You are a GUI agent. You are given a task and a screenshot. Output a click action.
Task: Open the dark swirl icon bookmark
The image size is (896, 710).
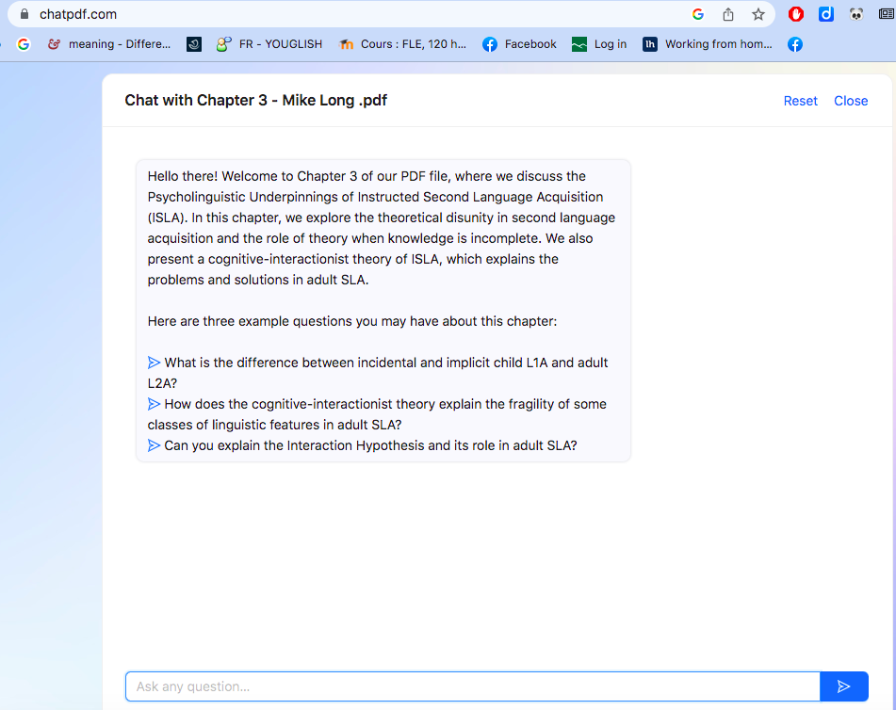point(194,44)
